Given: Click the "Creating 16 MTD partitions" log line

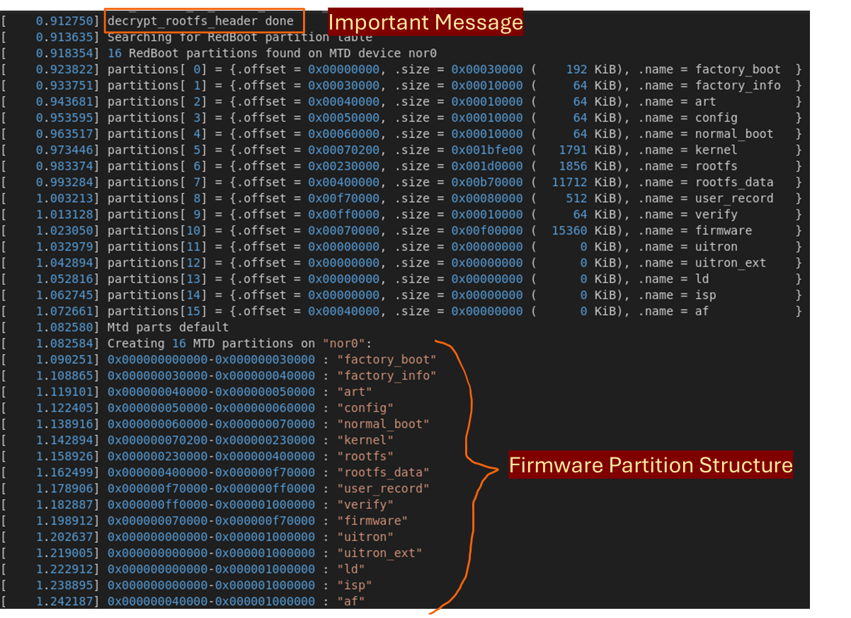Looking at the screenshot, I should [x=239, y=344].
